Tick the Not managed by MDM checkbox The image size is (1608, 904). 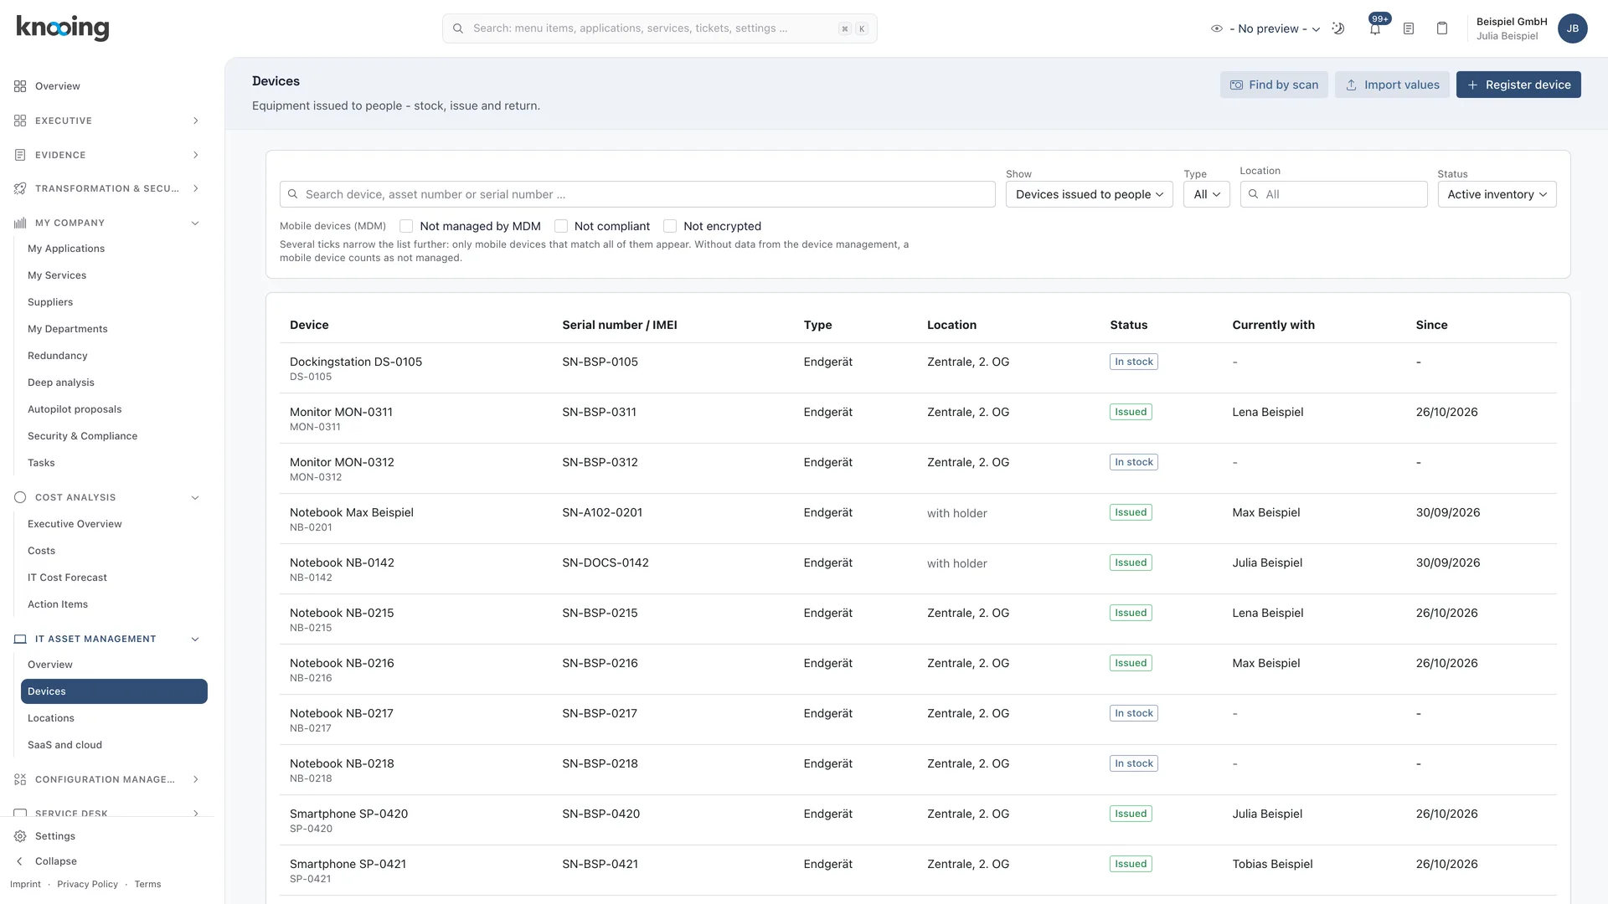click(406, 226)
